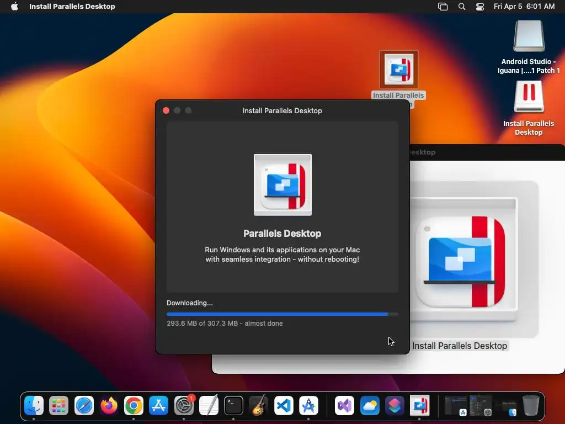
Task: Open the Apple menu
Action: tap(14, 7)
